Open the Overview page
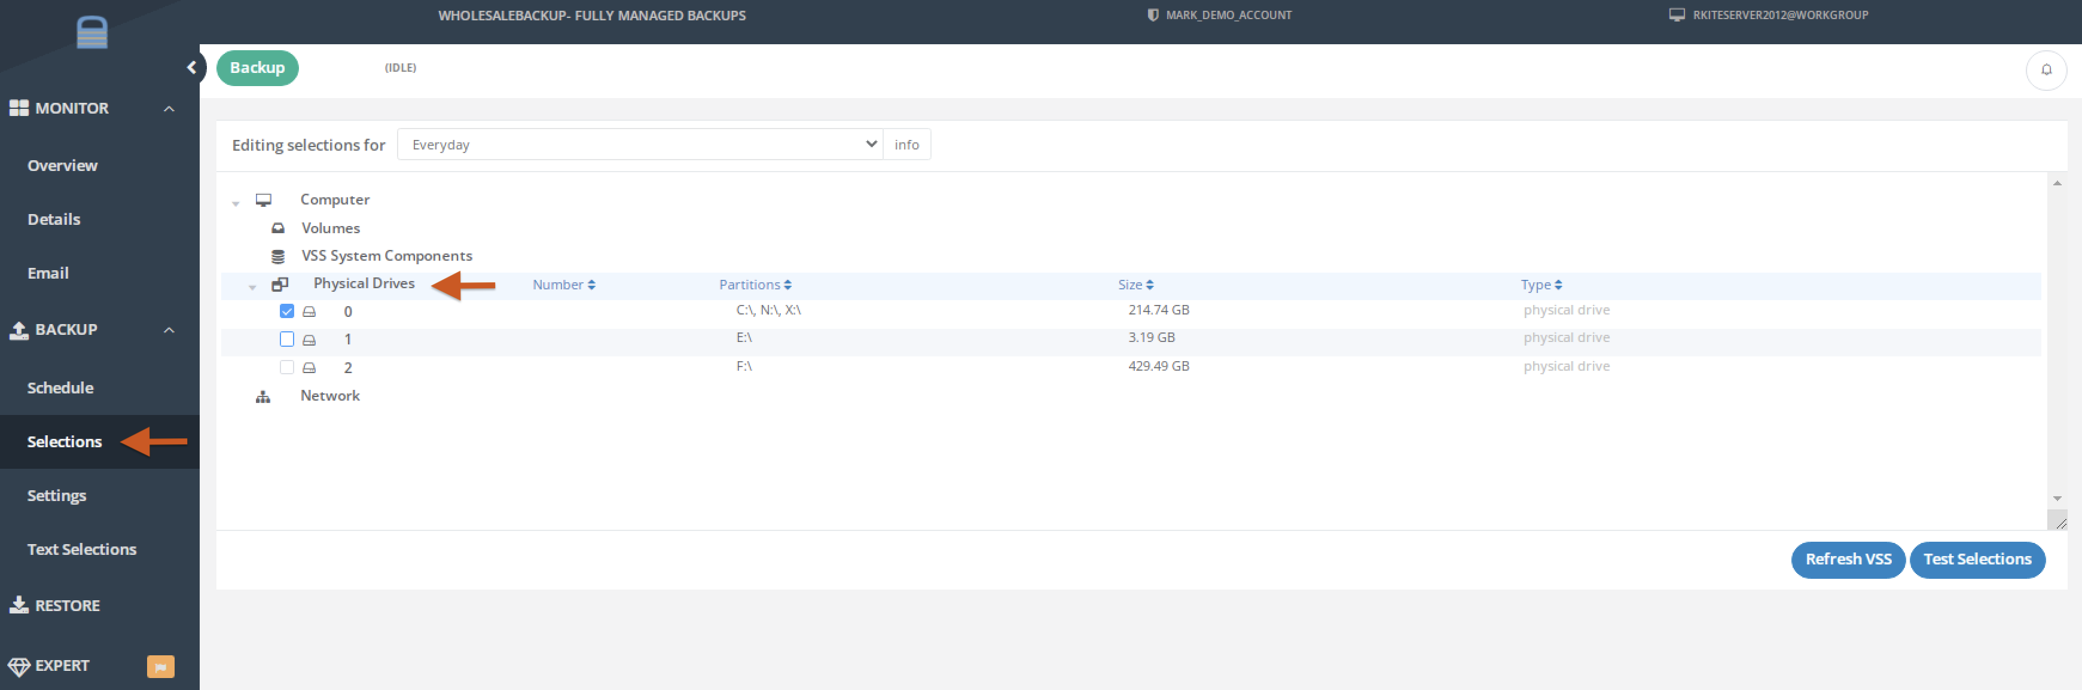The image size is (2082, 690). pos(62,166)
